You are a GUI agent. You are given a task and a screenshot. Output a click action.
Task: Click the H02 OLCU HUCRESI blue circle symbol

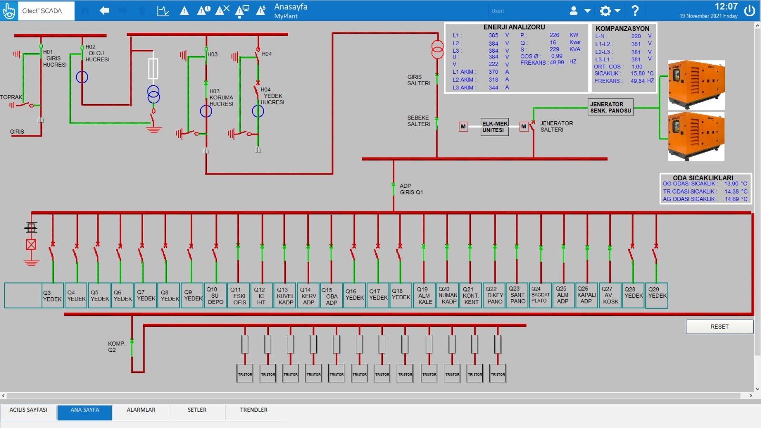[82, 77]
